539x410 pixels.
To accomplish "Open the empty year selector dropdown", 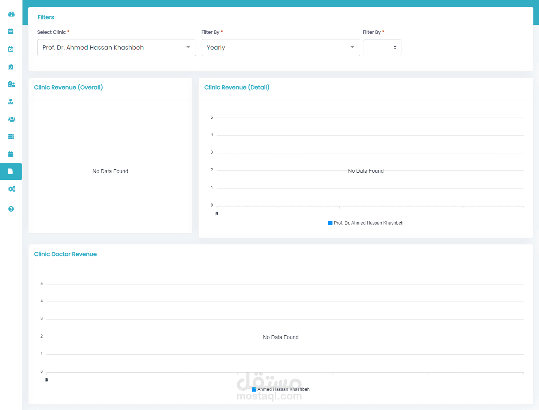I will [x=382, y=47].
